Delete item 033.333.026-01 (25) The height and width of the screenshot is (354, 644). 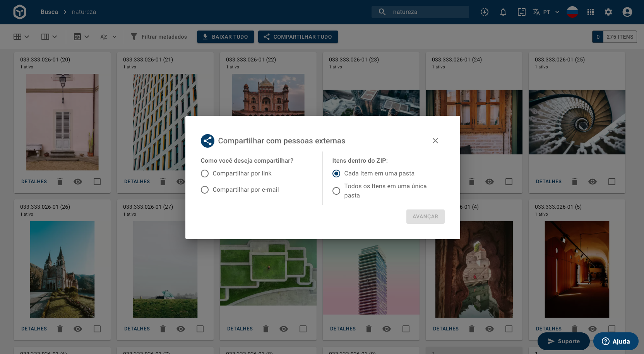(x=575, y=182)
